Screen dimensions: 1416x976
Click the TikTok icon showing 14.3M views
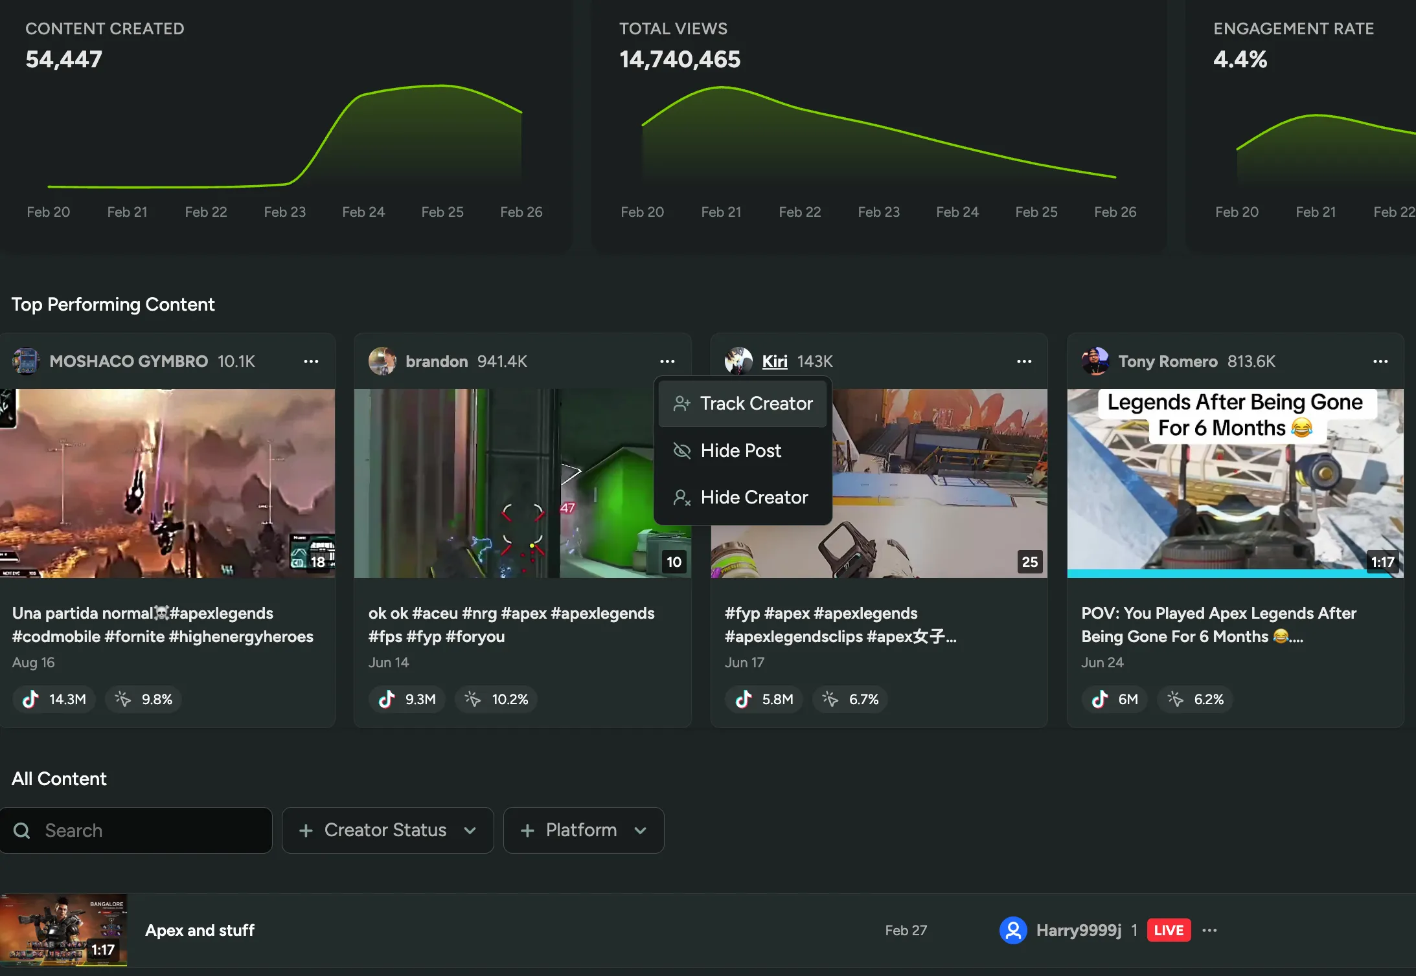[x=30, y=699]
